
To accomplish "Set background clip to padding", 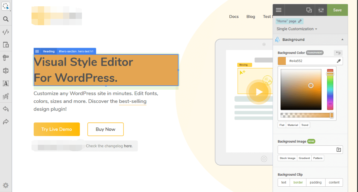I will pyautogui.click(x=316, y=183).
